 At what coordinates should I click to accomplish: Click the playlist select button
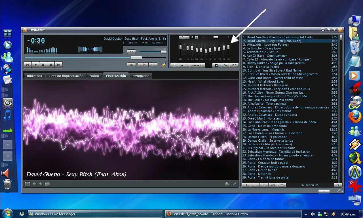(x=264, y=185)
